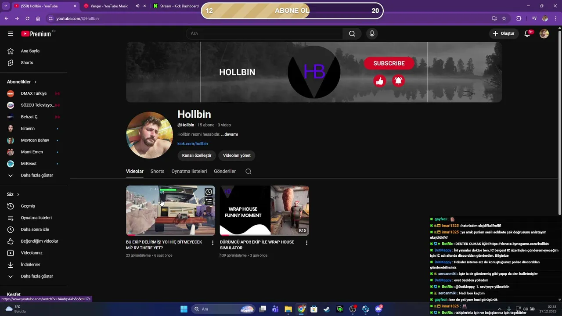Open Windows Start menu

(184, 309)
